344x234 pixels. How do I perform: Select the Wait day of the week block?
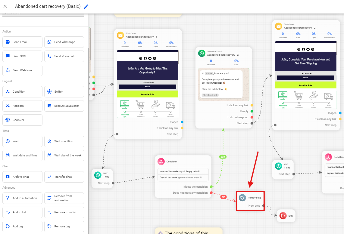coord(64,155)
